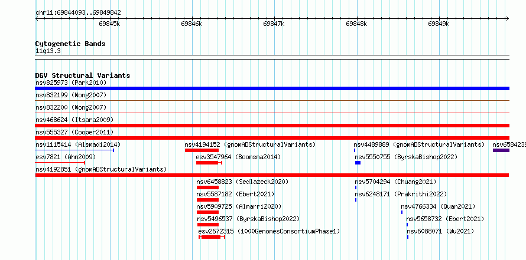Image resolution: width=526 pixels, height=260 pixels.
Task: Open the esv7821 (Ahn2009) variant label
Action: click(66, 157)
